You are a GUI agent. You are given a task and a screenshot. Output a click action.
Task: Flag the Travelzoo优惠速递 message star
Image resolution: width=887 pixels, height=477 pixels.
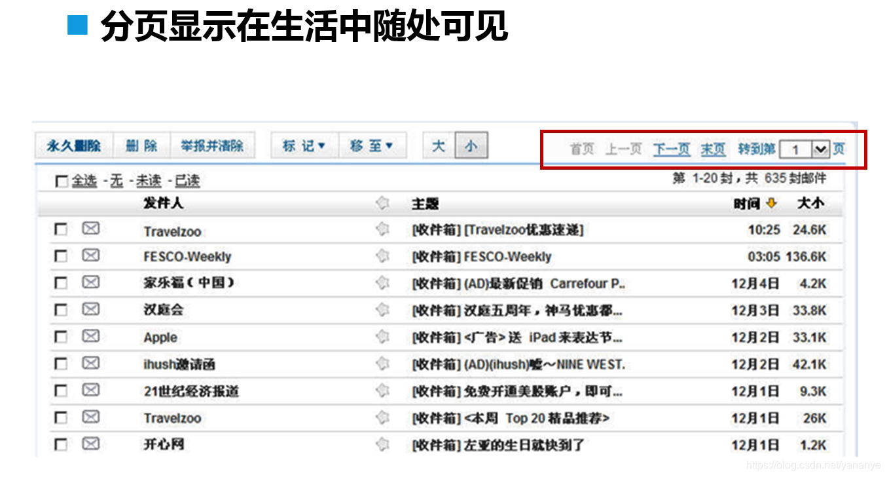382,229
